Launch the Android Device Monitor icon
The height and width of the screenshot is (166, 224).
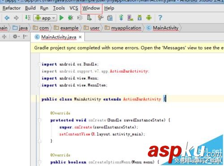click(x=149, y=18)
